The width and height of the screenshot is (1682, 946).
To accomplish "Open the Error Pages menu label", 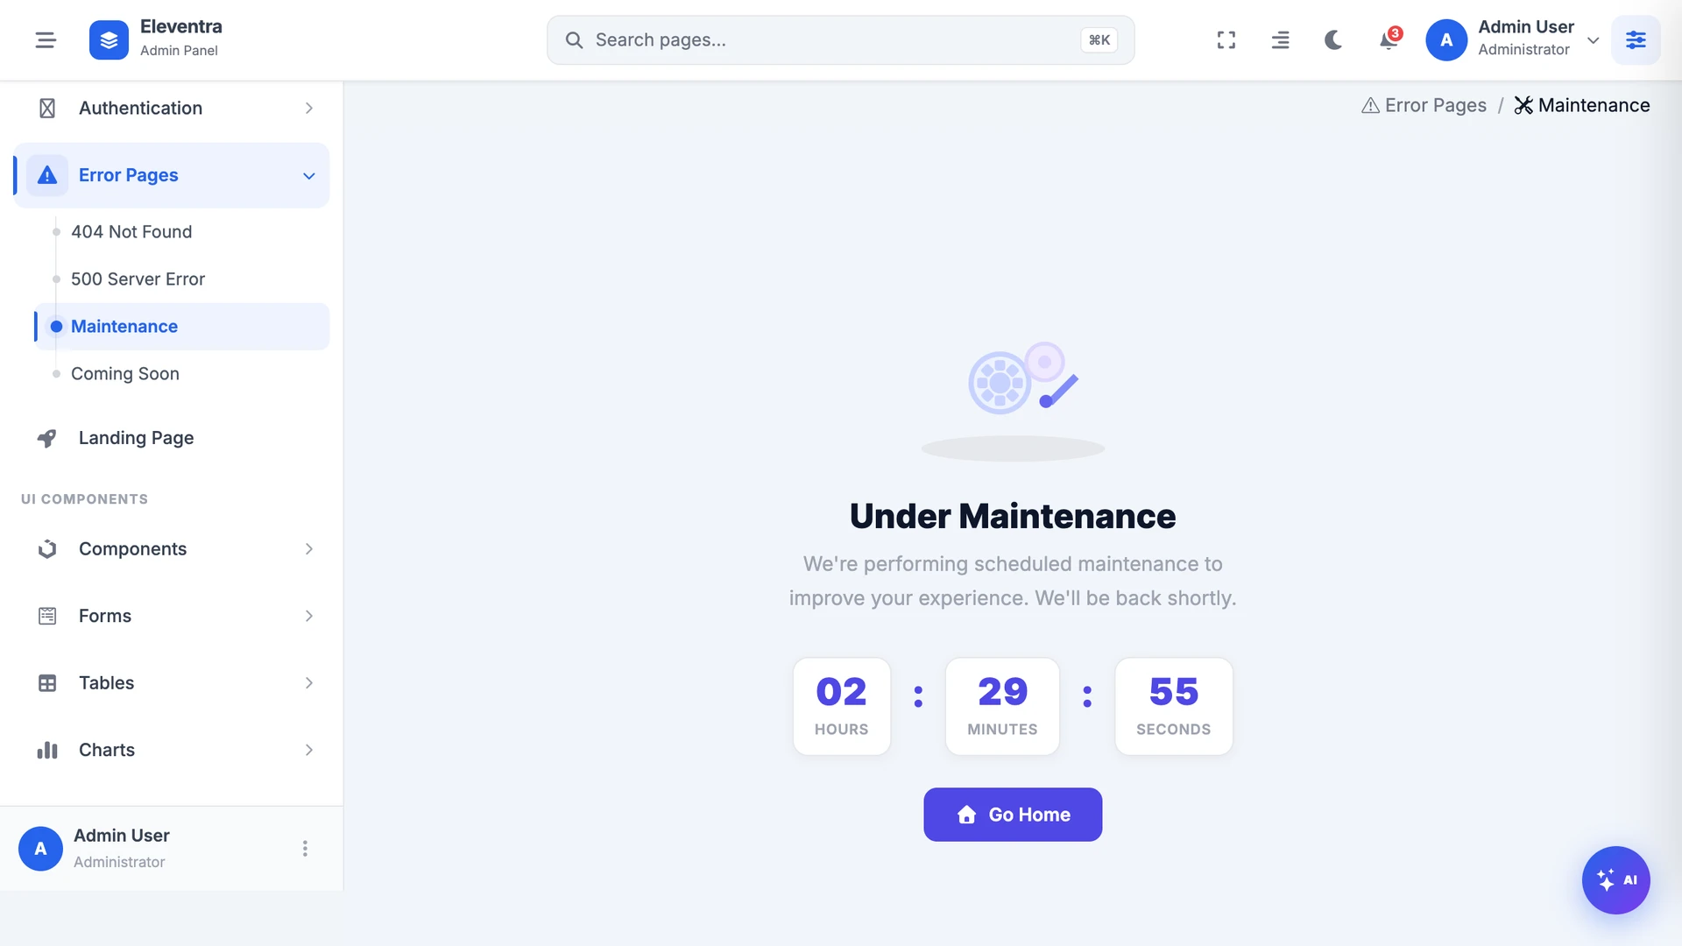I will (129, 175).
